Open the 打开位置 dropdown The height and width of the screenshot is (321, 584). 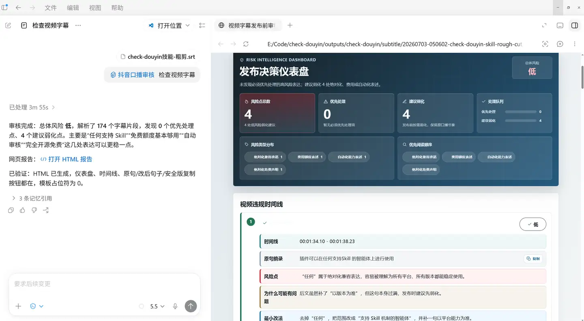click(x=169, y=25)
